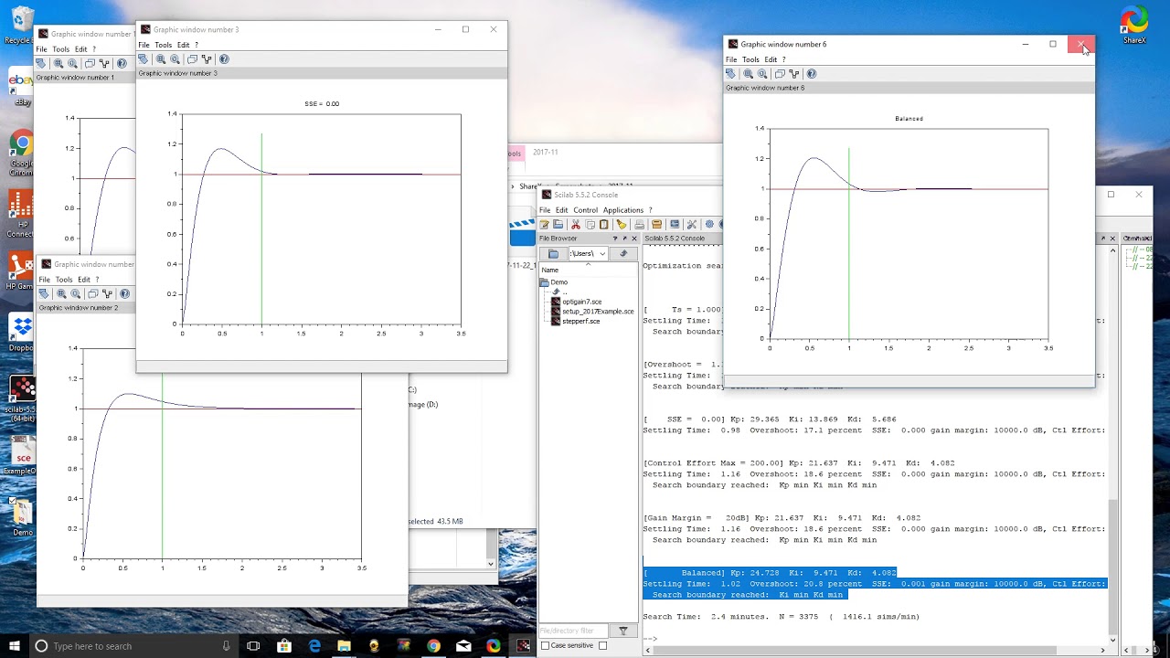This screenshot has height=658, width=1170.
Task: Polyline datatip icon in Graphic window number 6
Action: pyautogui.click(x=794, y=74)
